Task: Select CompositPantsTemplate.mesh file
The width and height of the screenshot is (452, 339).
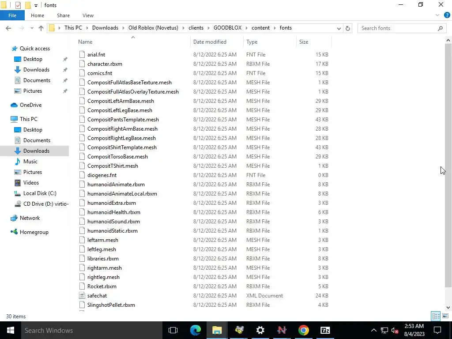Action: pyautogui.click(x=123, y=119)
